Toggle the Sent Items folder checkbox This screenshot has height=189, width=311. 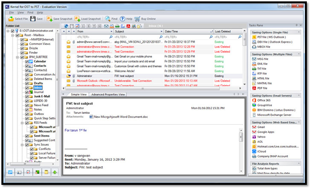(27, 136)
